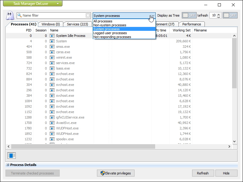The width and height of the screenshot is (243, 182).
Task: Select Logged user processes option
Action: click(x=124, y=33)
